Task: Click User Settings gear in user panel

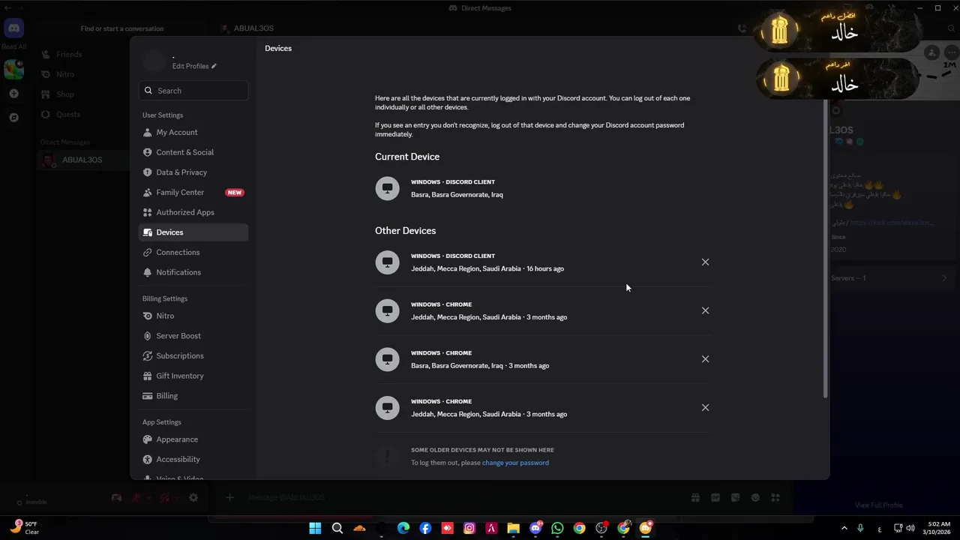Action: click(193, 497)
